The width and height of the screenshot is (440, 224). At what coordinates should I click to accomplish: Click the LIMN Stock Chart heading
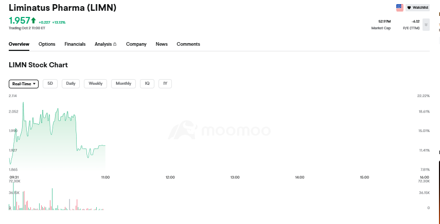pos(38,65)
